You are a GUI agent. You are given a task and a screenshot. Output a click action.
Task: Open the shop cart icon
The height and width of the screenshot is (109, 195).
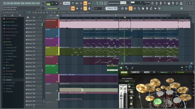pos(159,8)
